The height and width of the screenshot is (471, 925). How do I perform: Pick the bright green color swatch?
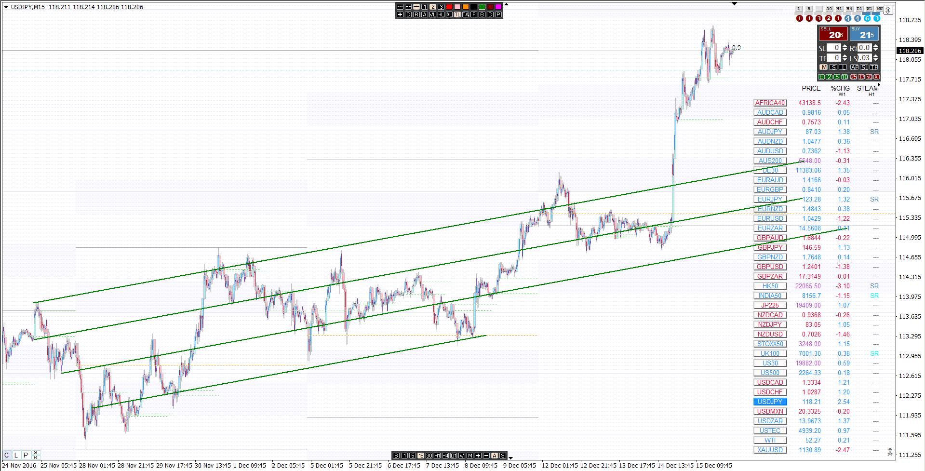click(x=482, y=7)
